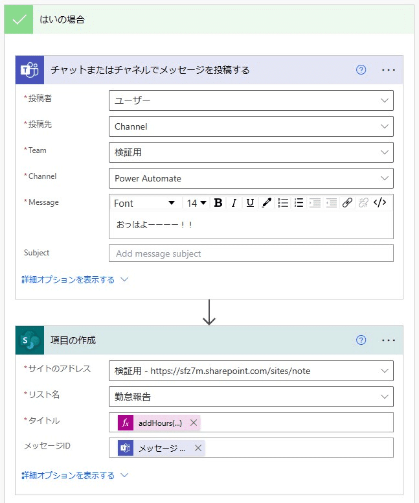The width and height of the screenshot is (419, 503).
Task: Click the メッセージID input field
Action: pyautogui.click(x=251, y=447)
